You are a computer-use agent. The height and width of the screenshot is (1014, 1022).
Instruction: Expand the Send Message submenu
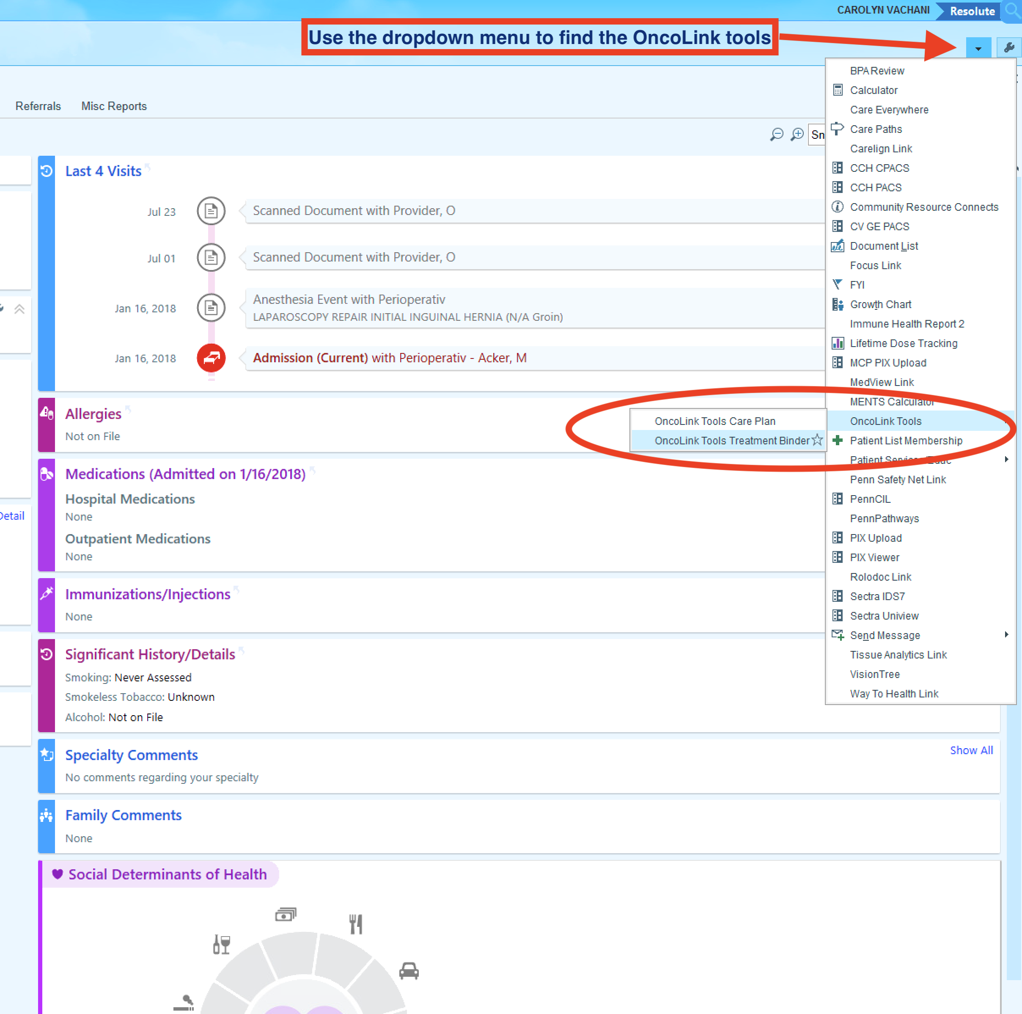(1006, 634)
